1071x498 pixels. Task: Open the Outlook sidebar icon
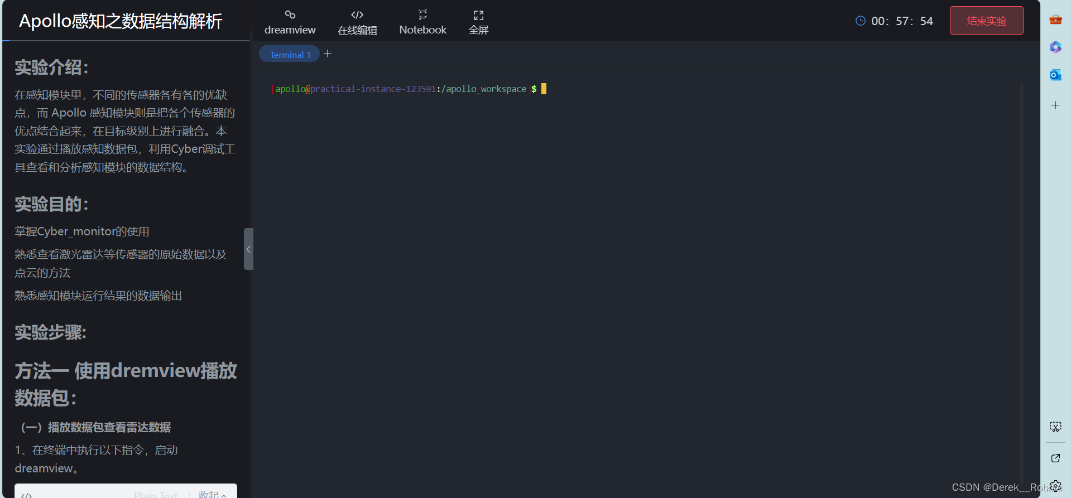point(1055,75)
